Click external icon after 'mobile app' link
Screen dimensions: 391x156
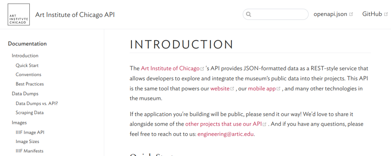279,89
